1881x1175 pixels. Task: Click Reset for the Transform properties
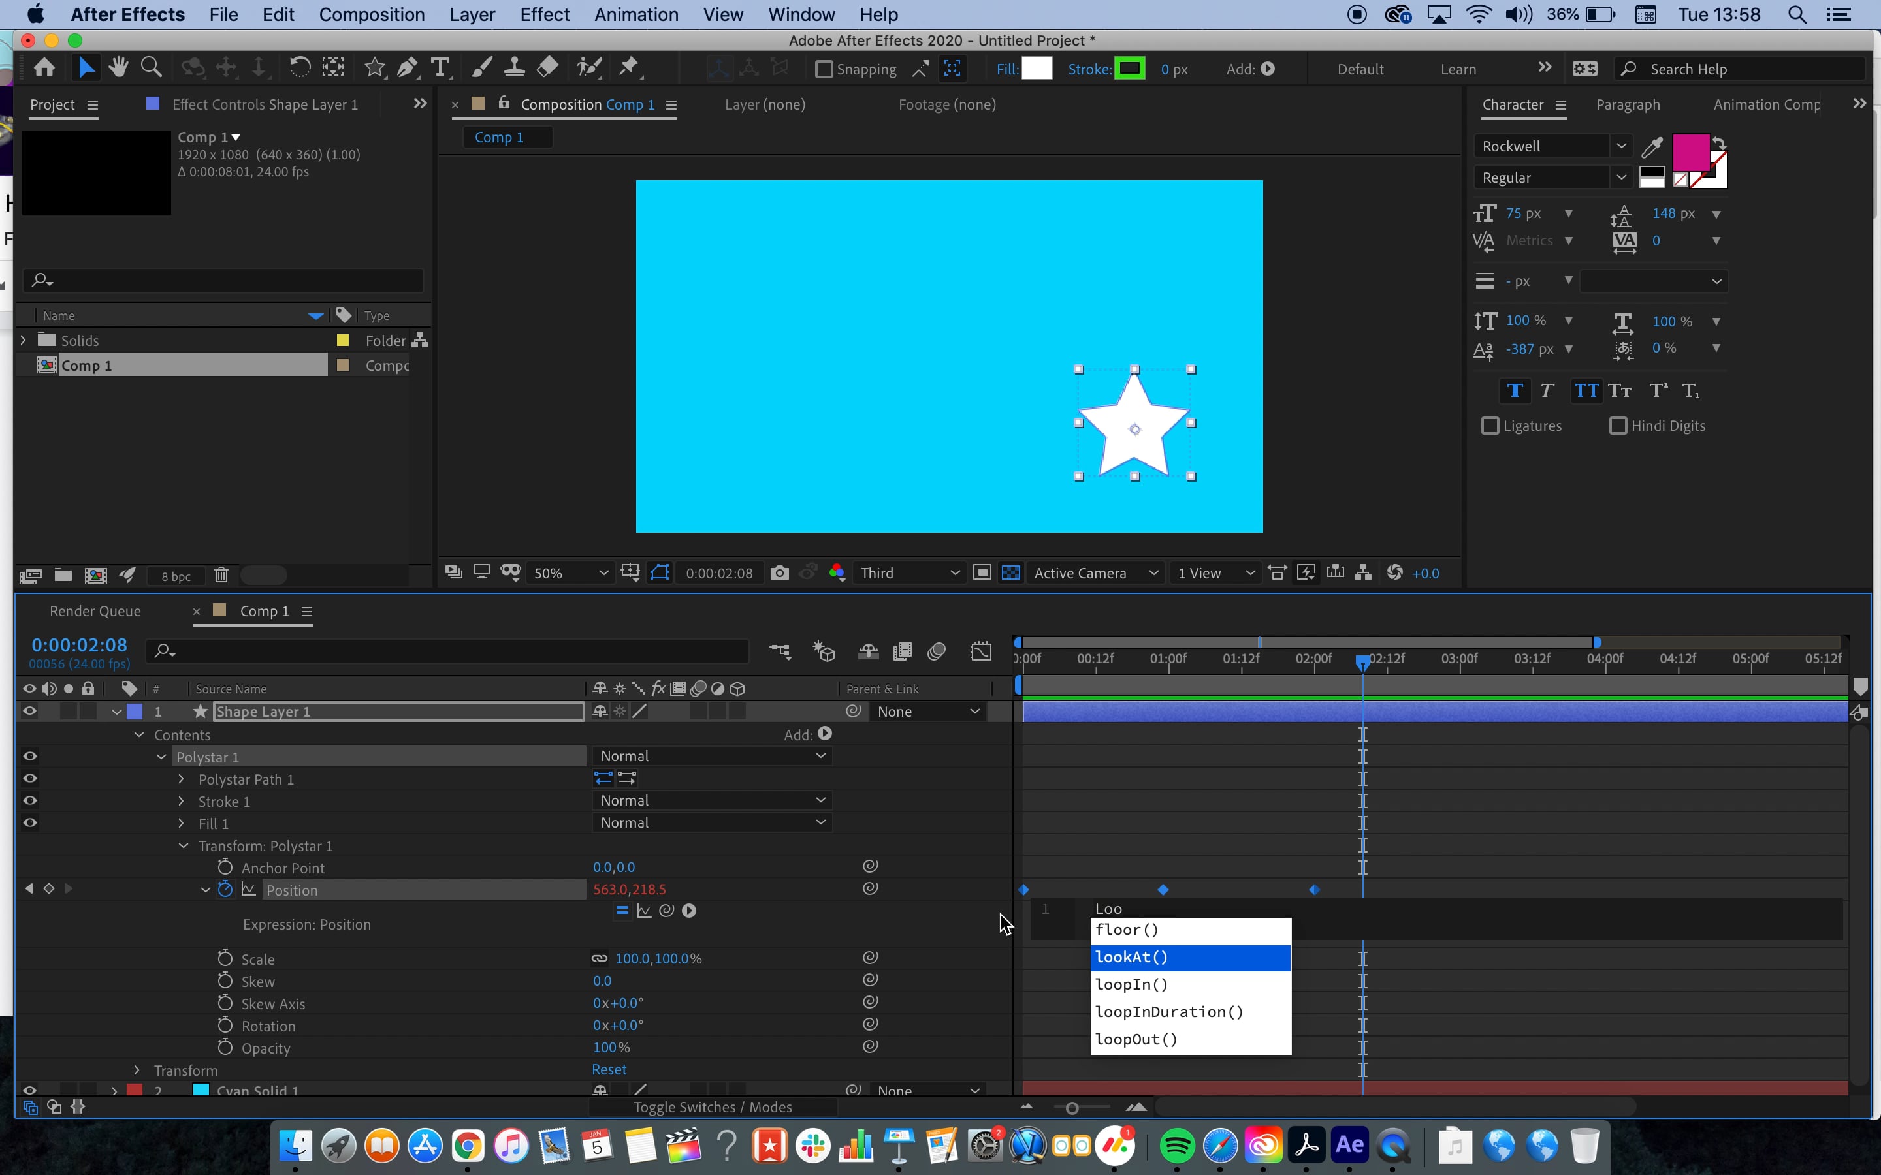609,1069
